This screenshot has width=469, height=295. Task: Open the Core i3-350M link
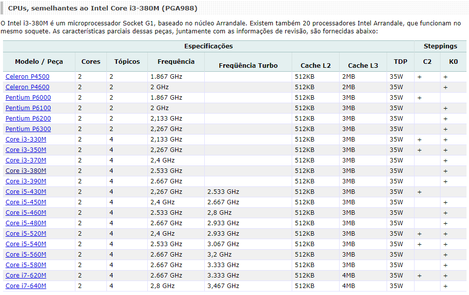[x=26, y=149]
